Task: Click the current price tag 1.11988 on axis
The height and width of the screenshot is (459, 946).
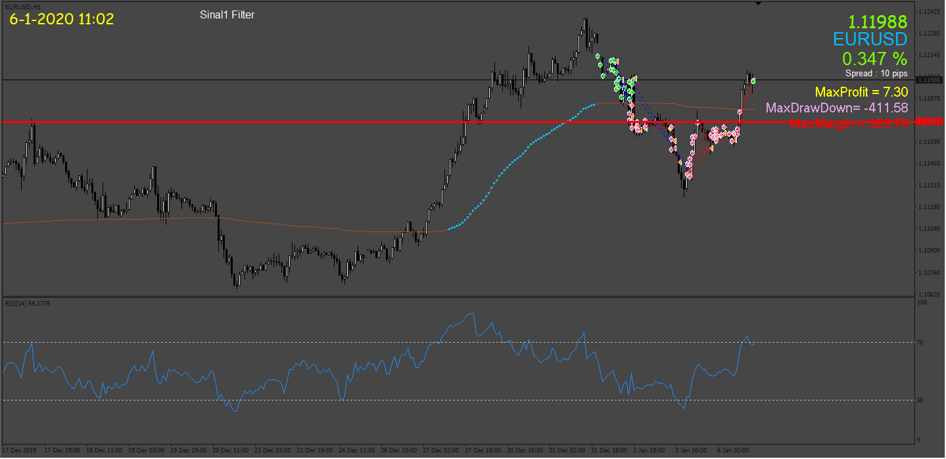Action: tap(931, 80)
